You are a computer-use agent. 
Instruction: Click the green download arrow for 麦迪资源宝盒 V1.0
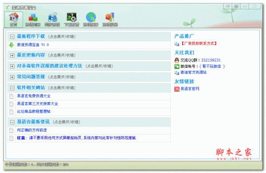[12, 45]
